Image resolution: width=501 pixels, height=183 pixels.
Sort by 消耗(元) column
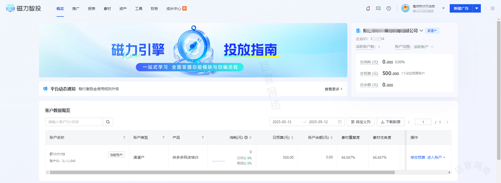pos(250,138)
